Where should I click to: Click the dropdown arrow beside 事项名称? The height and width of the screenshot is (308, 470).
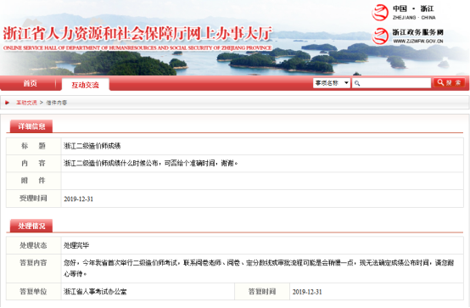coord(346,83)
